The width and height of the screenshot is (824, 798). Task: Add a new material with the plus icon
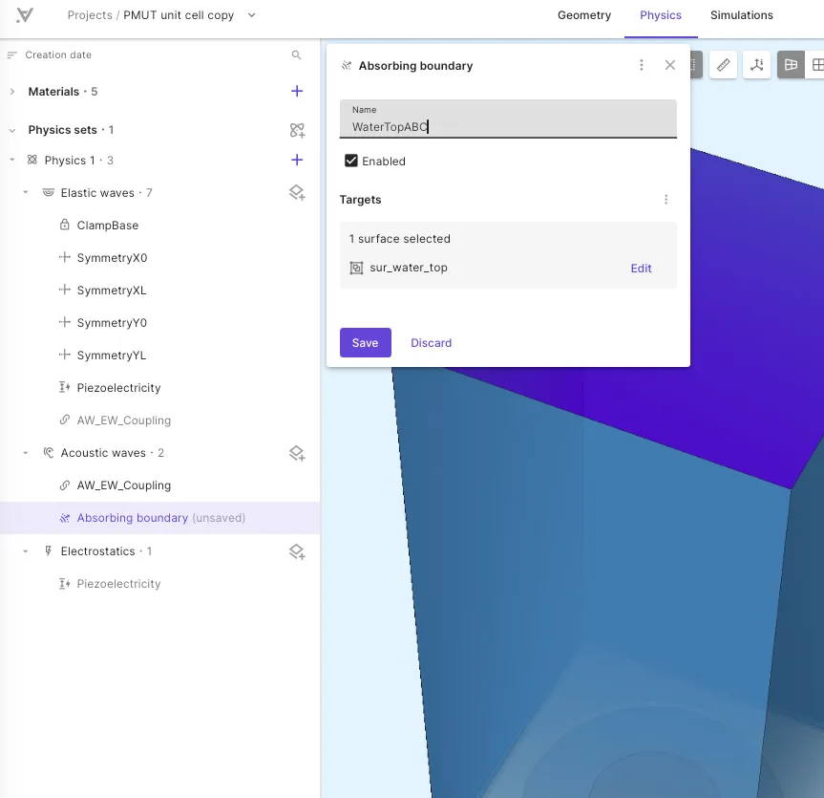tap(297, 91)
